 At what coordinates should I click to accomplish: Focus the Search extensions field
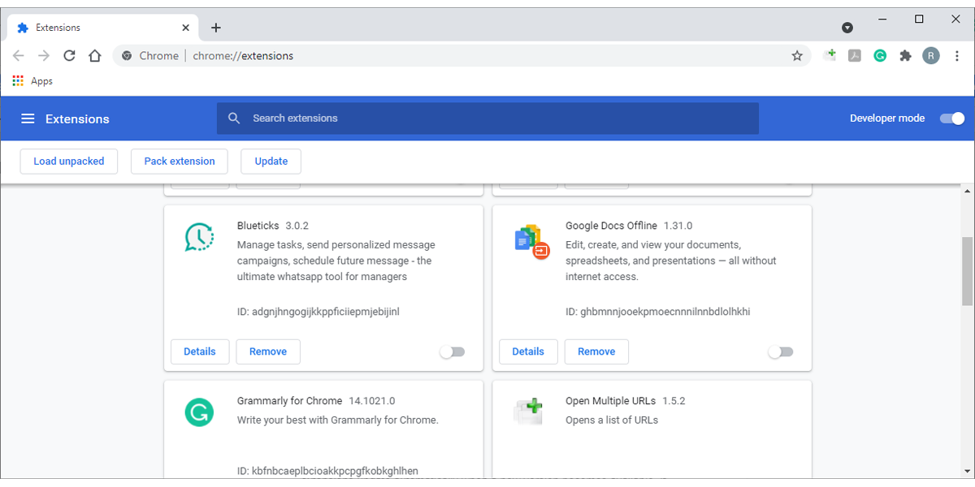487,119
